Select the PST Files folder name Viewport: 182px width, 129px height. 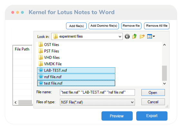click(x=52, y=51)
